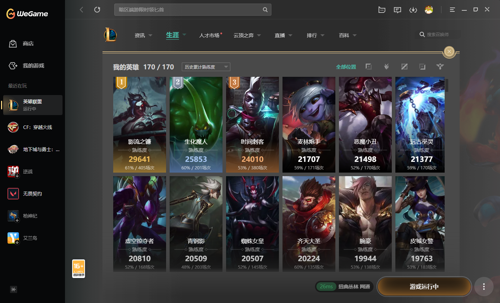Open CF: 穿越火线 game icon
This screenshot has width=500, height=303.
[13, 127]
